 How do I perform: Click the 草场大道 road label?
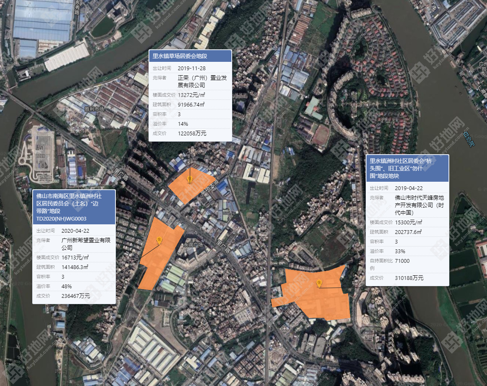[210, 187]
